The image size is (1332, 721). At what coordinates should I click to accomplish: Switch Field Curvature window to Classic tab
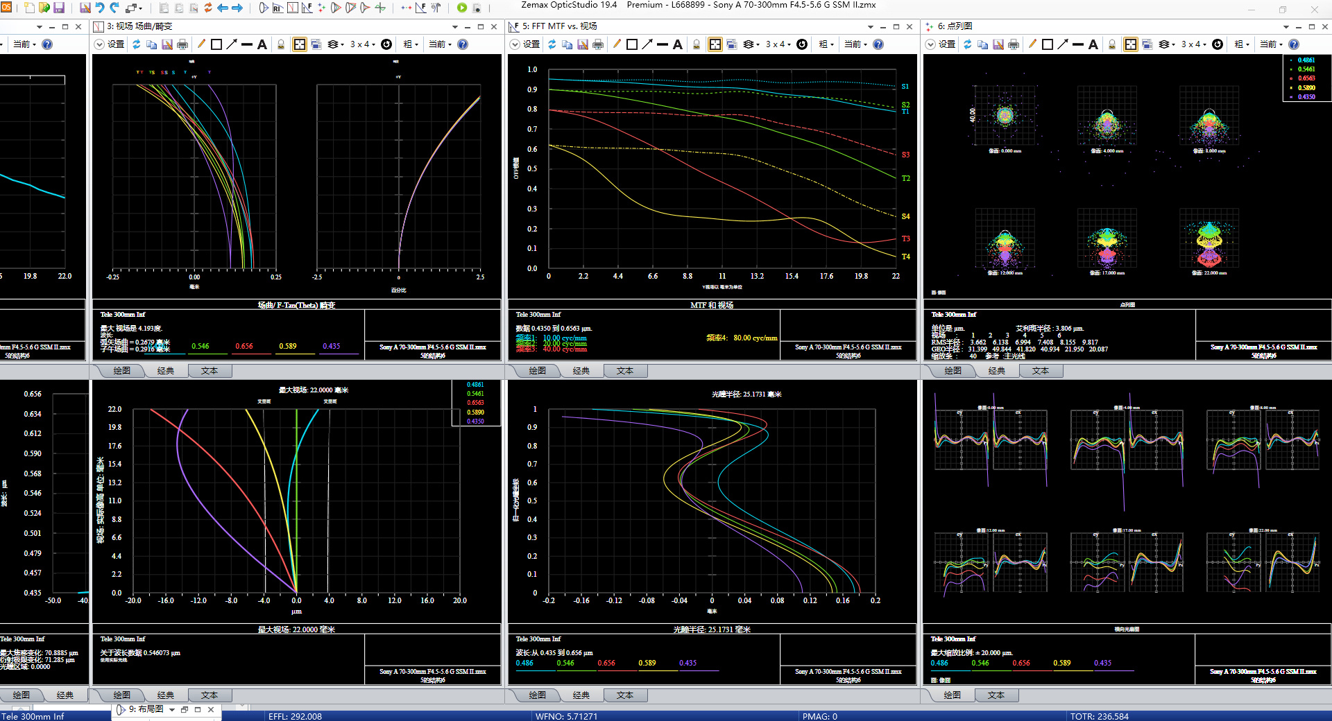point(166,371)
